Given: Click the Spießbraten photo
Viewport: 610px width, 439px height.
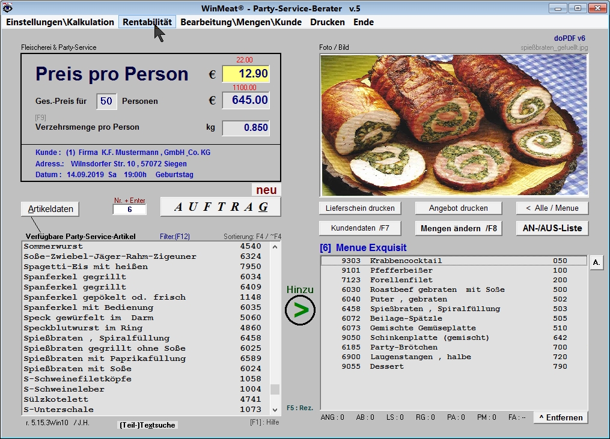Looking at the screenshot, I should pyautogui.click(x=454, y=126).
